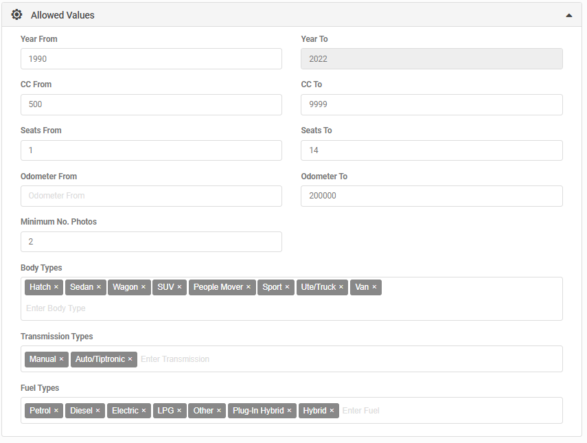Viewport: 587px width, 443px height.
Task: Remove the Sedan tag via its ×
Action: [99, 287]
